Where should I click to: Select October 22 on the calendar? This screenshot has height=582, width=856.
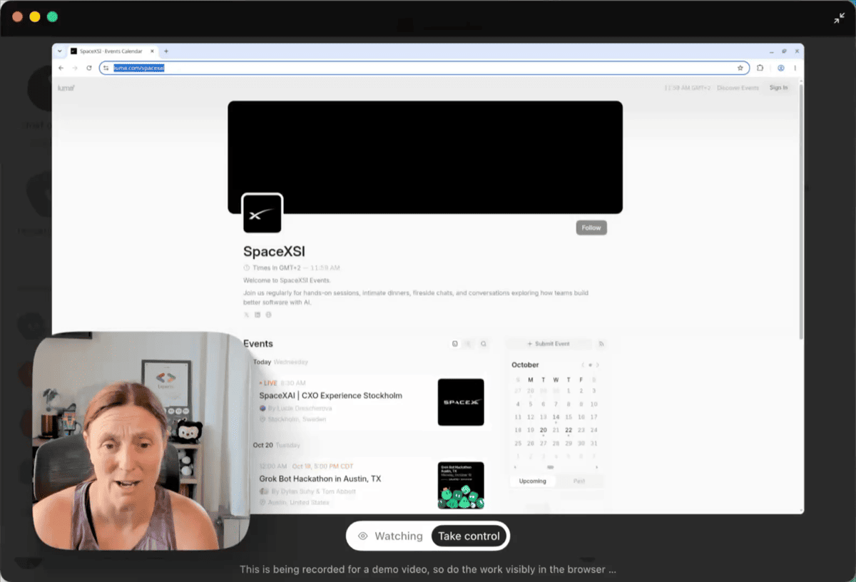coord(569,431)
